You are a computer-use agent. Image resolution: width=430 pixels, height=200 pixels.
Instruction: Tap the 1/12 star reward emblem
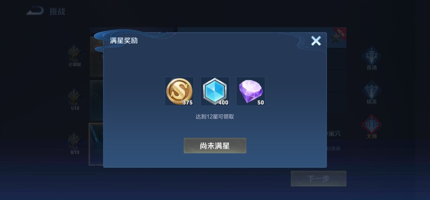(75, 99)
